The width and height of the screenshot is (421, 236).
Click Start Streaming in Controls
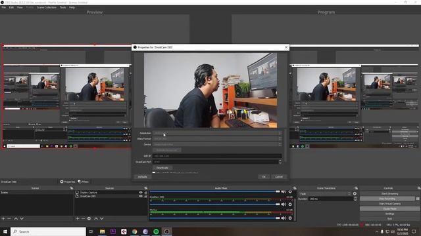[x=389, y=194]
